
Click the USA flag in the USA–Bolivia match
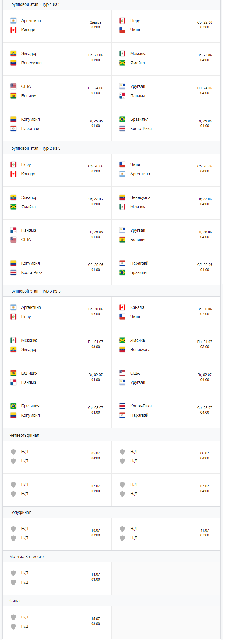click(13, 86)
